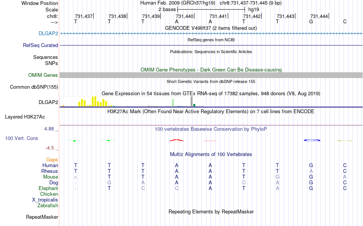
Task: Click the gray G in the Mouse row
Action: [x=277, y=177]
